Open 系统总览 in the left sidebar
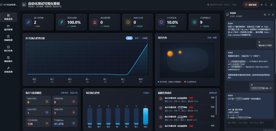276x131 pixels. (8, 17)
